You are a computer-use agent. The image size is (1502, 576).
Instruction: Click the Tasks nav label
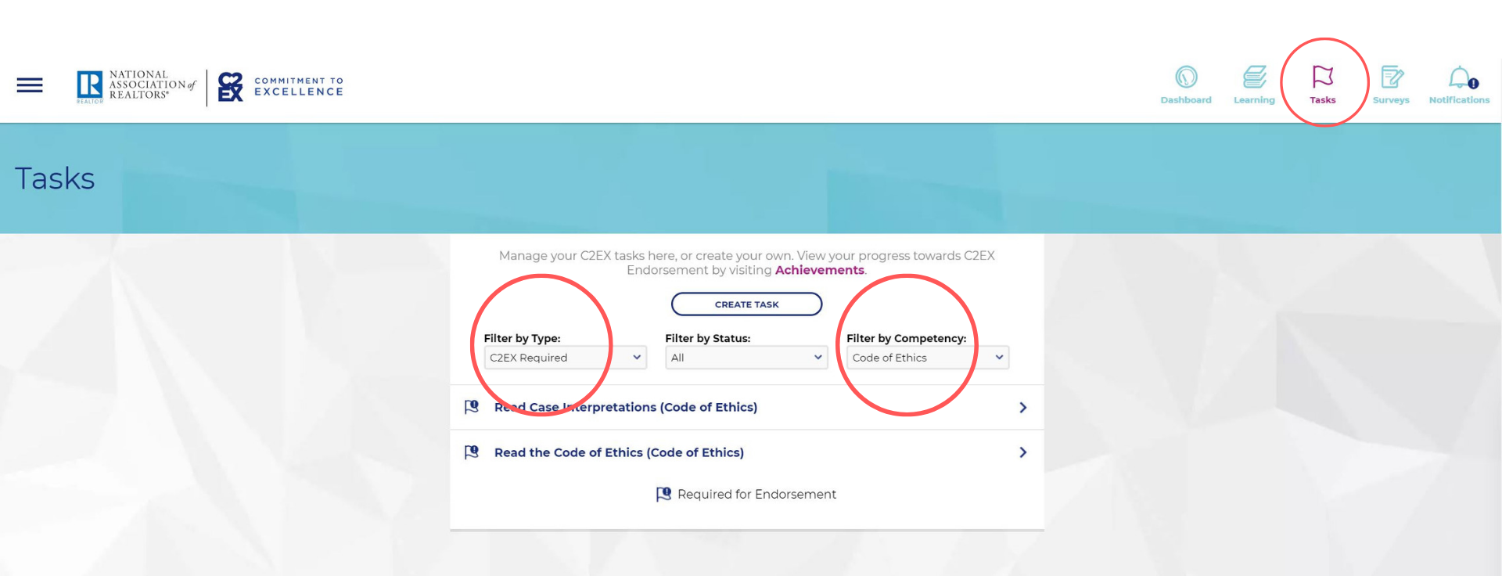tap(1323, 100)
